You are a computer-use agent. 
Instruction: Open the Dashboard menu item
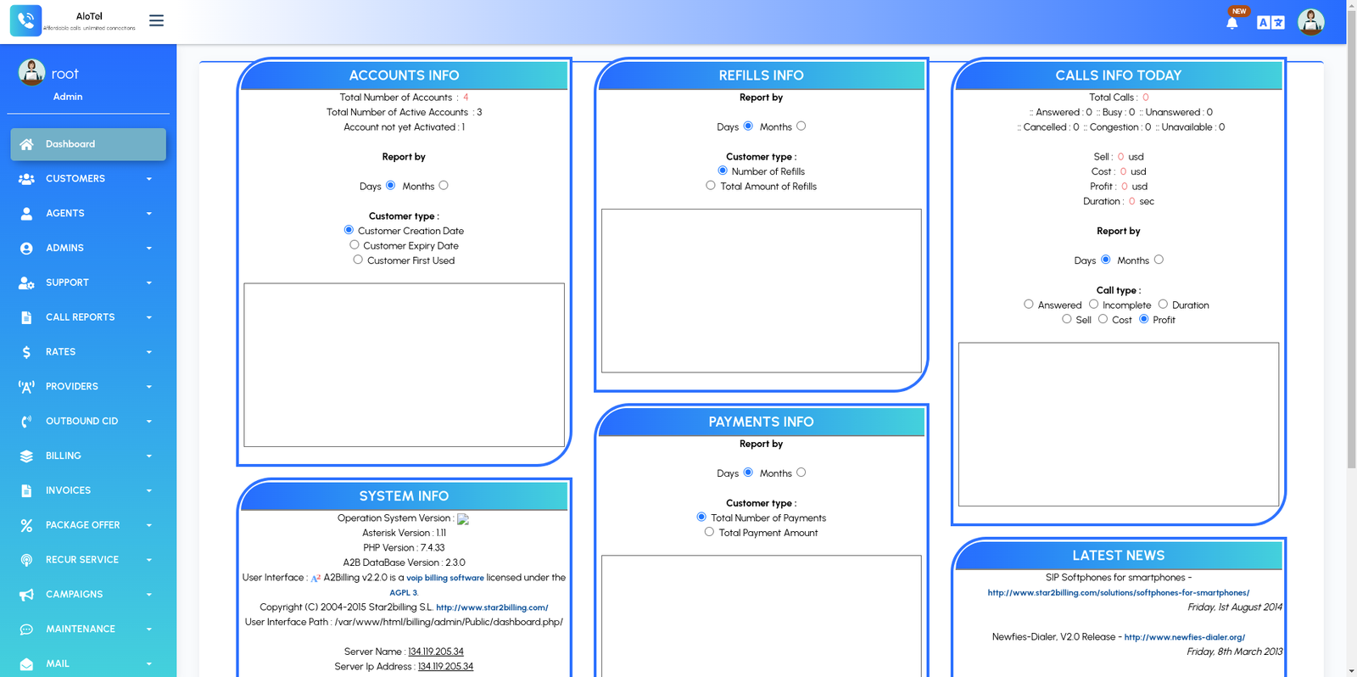[88, 144]
